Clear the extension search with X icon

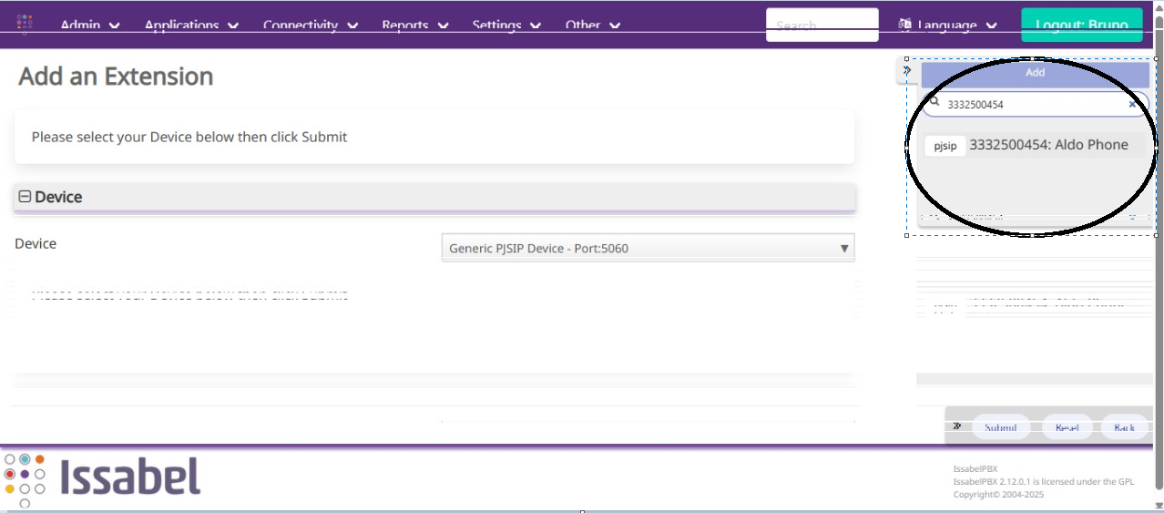tap(1132, 104)
